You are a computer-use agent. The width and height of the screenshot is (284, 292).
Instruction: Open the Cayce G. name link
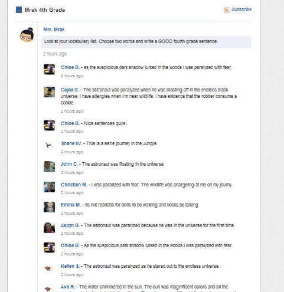(x=70, y=90)
